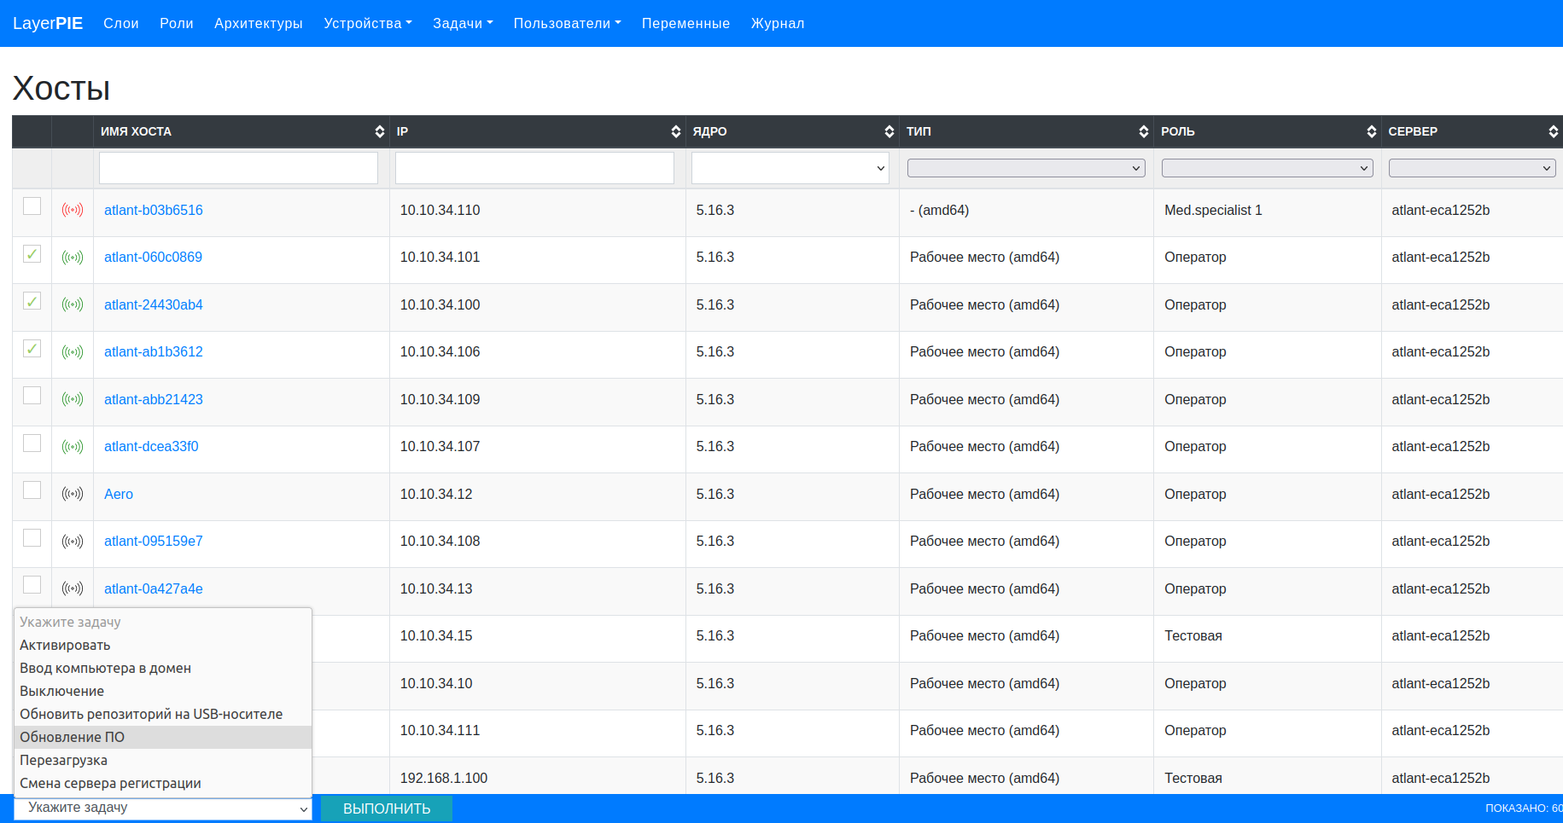Close the Укажите задачу select box

[163, 809]
